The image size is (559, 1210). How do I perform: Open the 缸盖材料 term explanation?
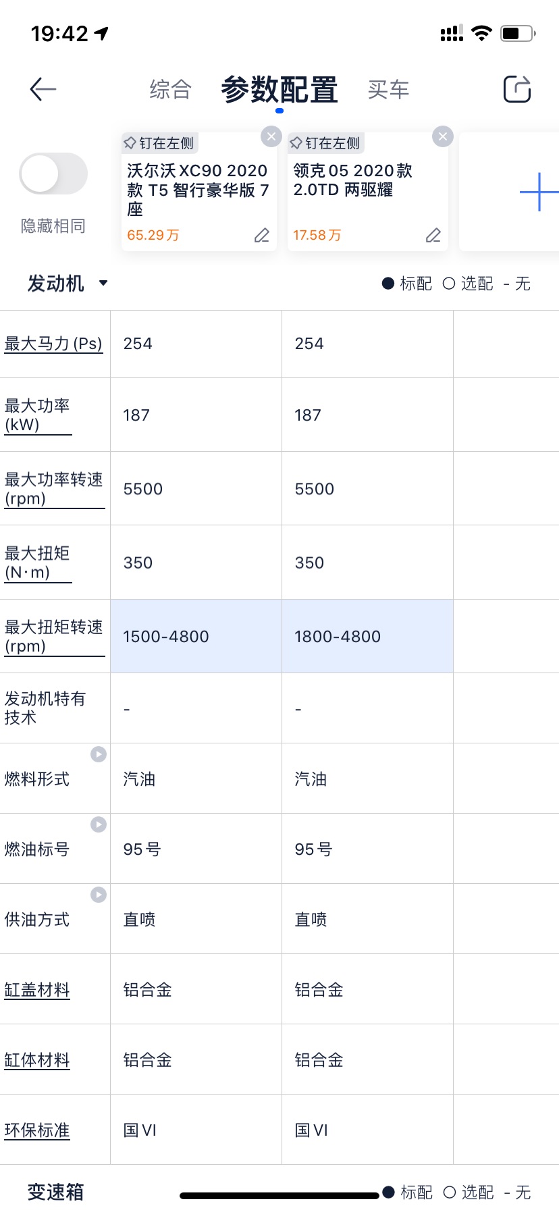coord(37,990)
